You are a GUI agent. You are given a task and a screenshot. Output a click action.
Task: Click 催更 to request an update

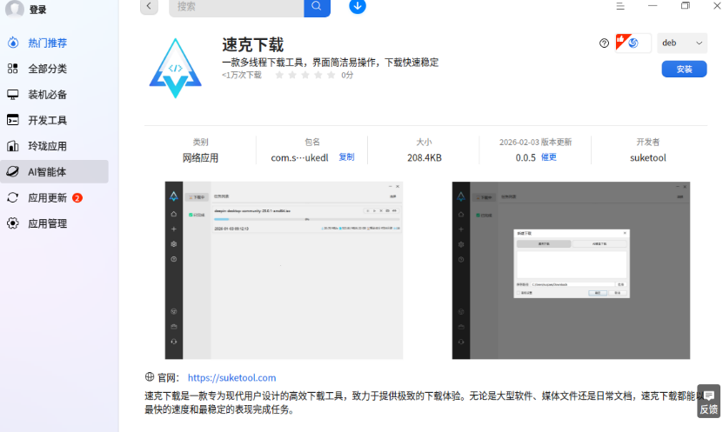click(549, 157)
